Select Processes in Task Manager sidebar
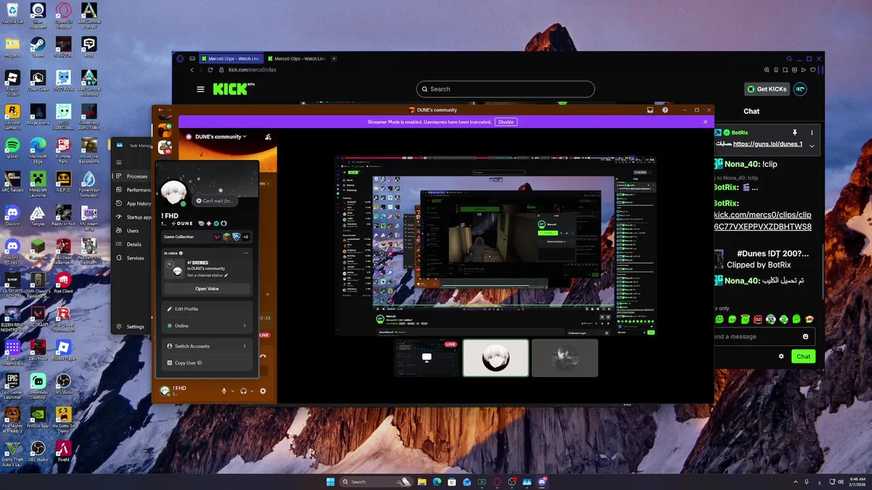872x490 pixels. point(133,176)
